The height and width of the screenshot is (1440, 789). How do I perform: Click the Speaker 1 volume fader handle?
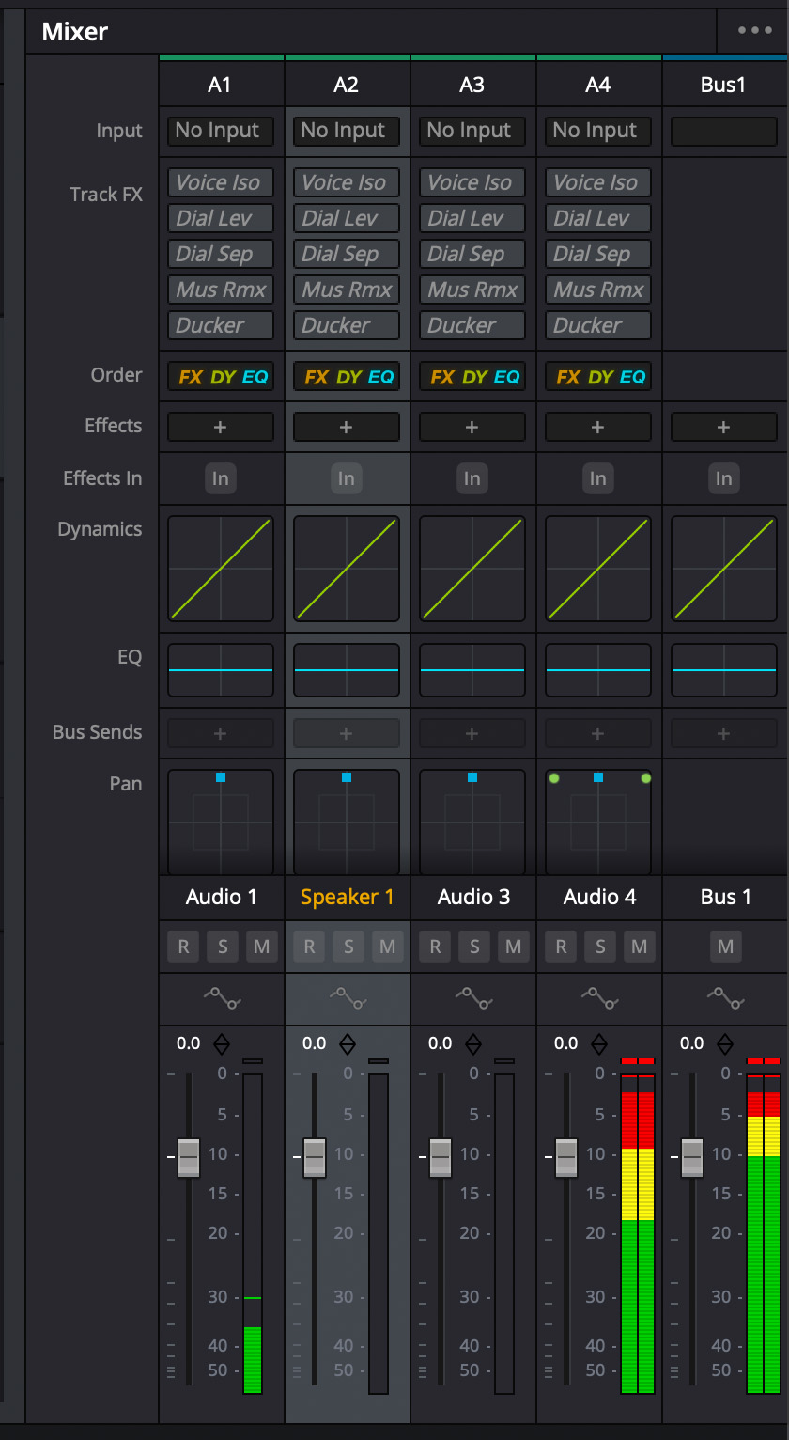[315, 1157]
